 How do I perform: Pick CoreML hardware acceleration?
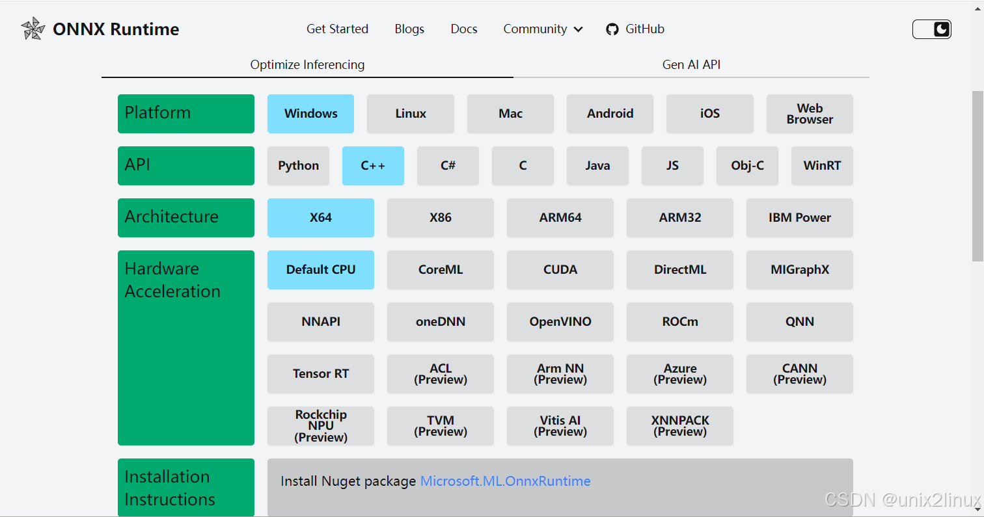[x=441, y=270]
